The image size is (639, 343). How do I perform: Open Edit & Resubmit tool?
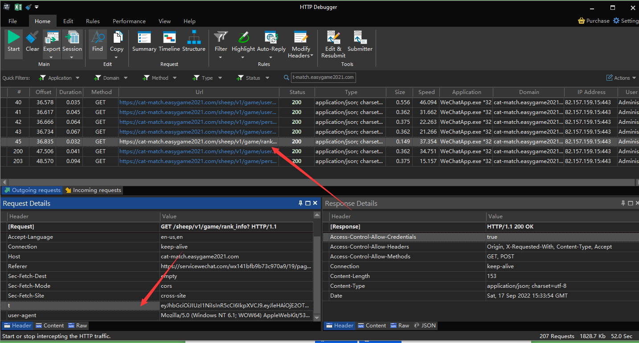click(333, 45)
